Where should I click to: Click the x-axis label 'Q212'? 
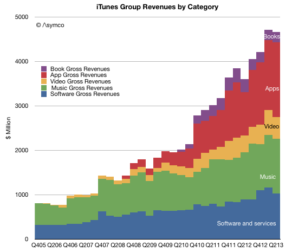tap(244, 245)
